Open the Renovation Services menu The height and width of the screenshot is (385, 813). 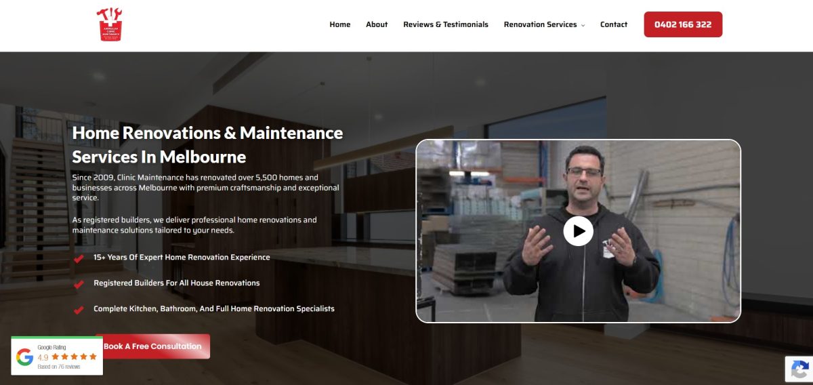pos(540,24)
